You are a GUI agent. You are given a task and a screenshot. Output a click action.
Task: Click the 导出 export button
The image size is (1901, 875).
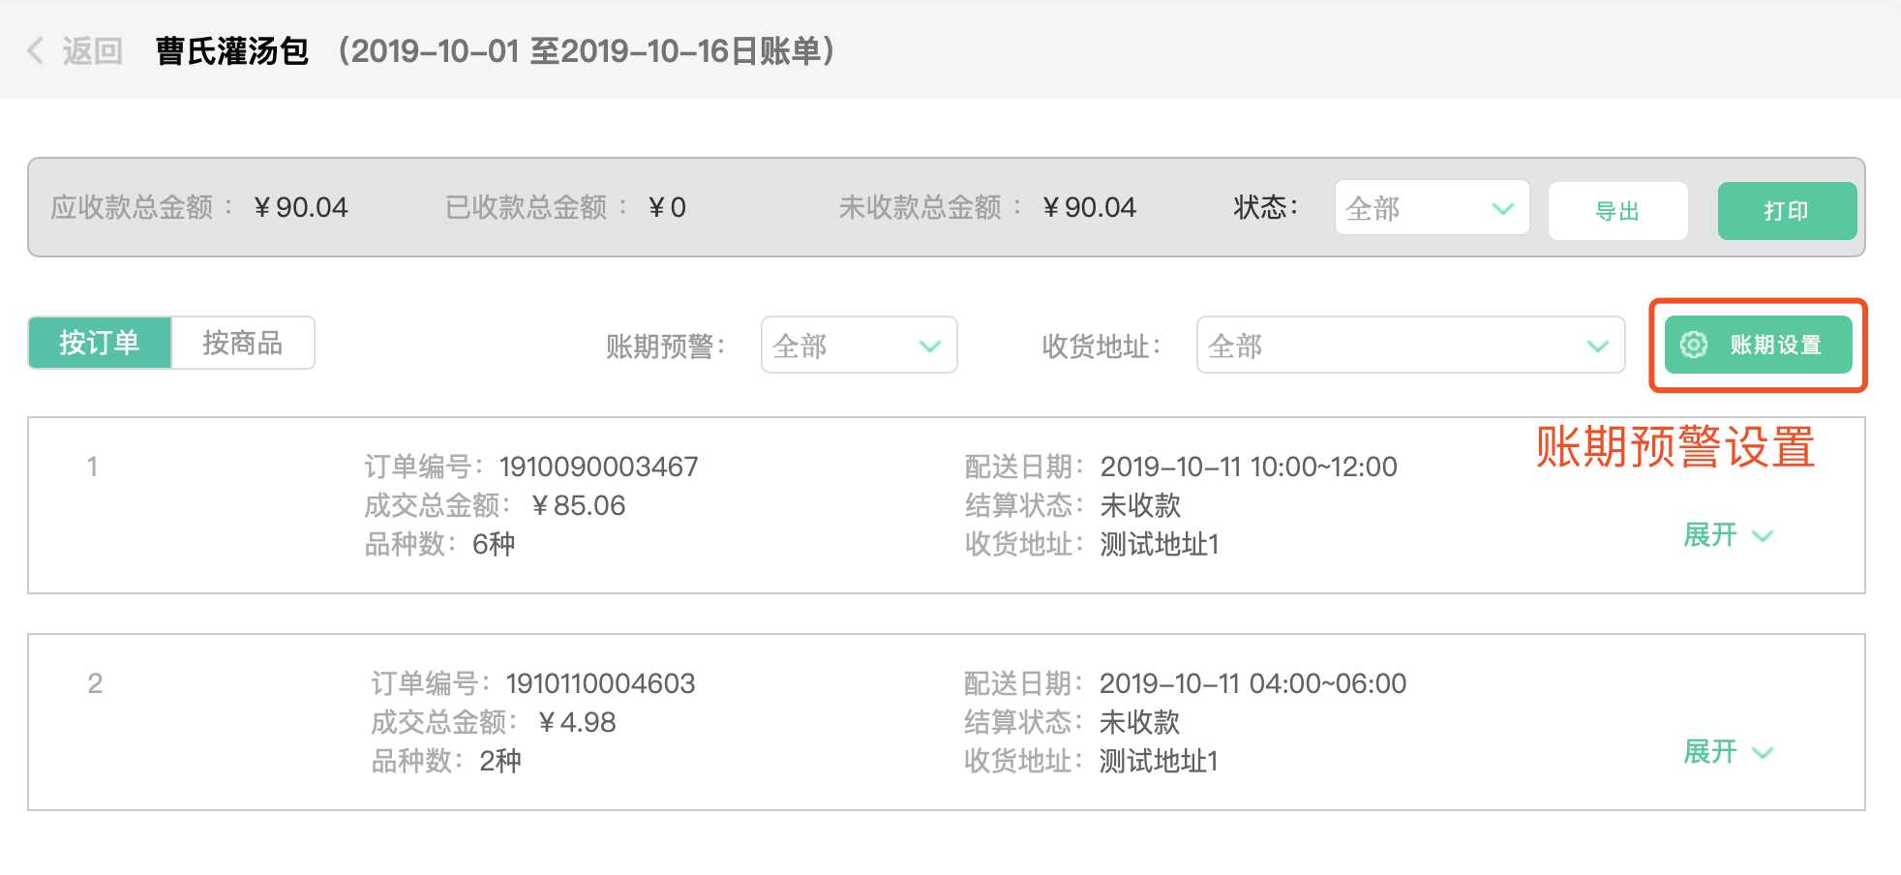(1617, 211)
